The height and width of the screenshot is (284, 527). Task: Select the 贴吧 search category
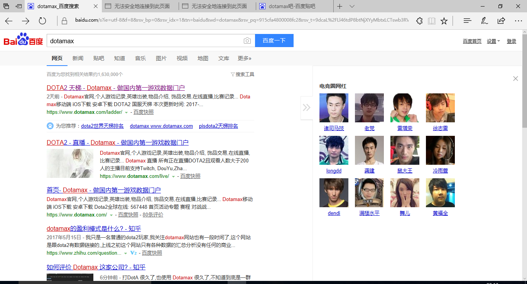(x=99, y=58)
